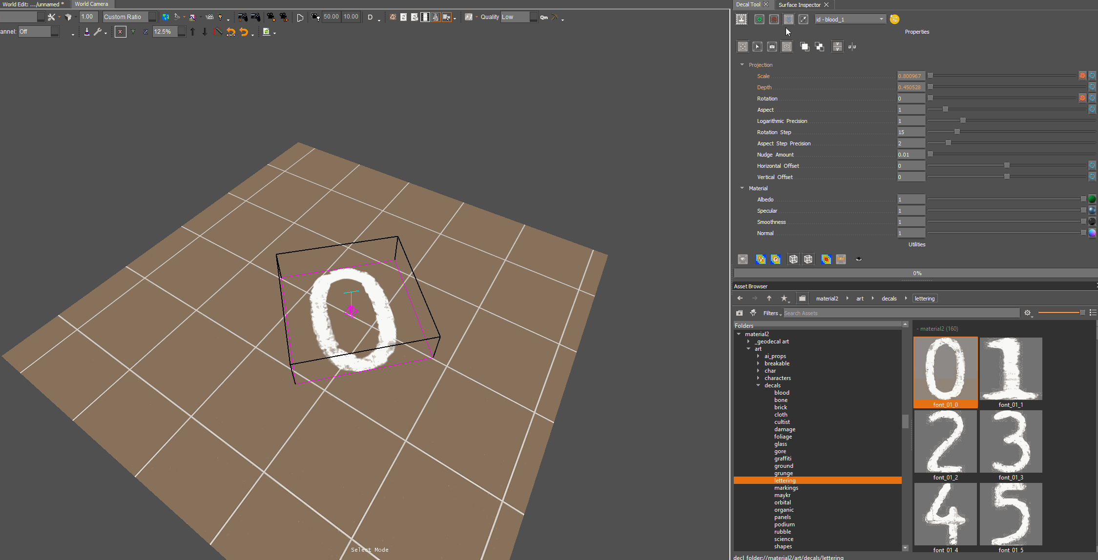
Task: Toggle the D display mode button
Action: click(x=370, y=17)
